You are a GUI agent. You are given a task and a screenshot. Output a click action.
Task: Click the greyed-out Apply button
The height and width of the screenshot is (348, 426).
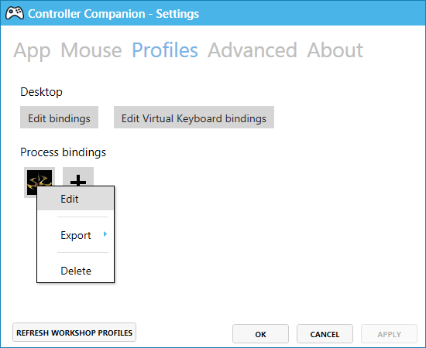tap(389, 334)
